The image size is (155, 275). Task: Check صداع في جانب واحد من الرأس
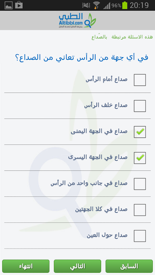point(140,184)
